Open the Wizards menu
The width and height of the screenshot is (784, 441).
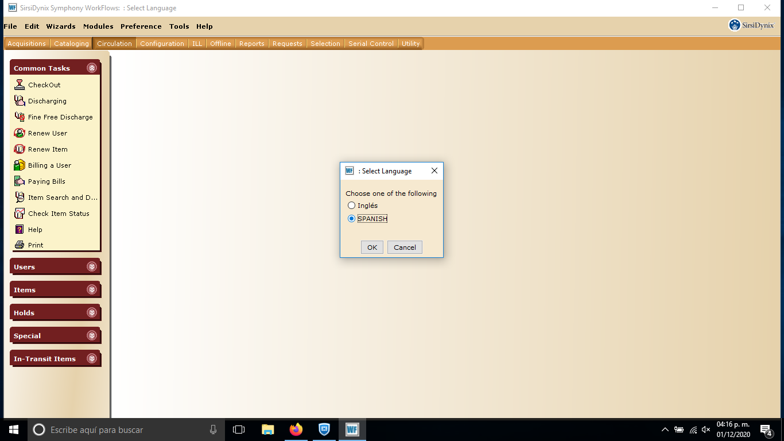pyautogui.click(x=61, y=26)
